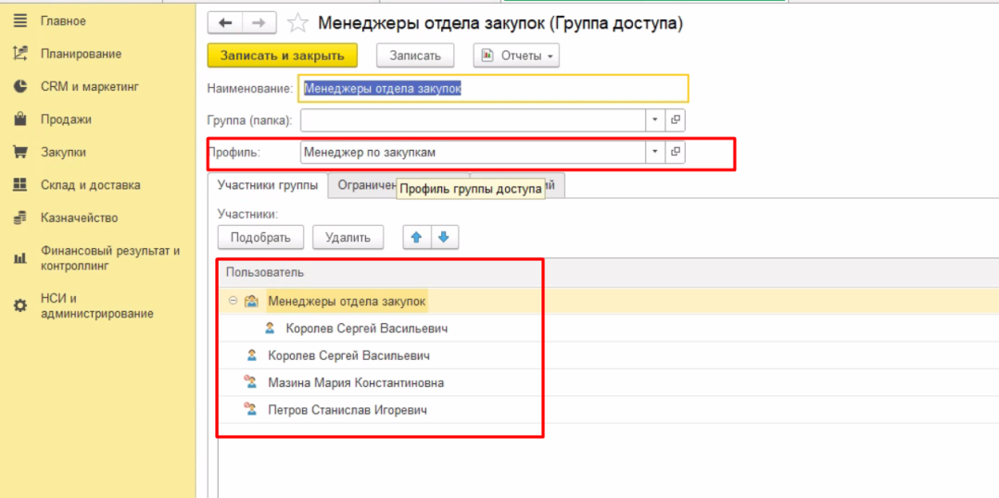
Task: Click the Удалить button
Action: pyautogui.click(x=348, y=238)
